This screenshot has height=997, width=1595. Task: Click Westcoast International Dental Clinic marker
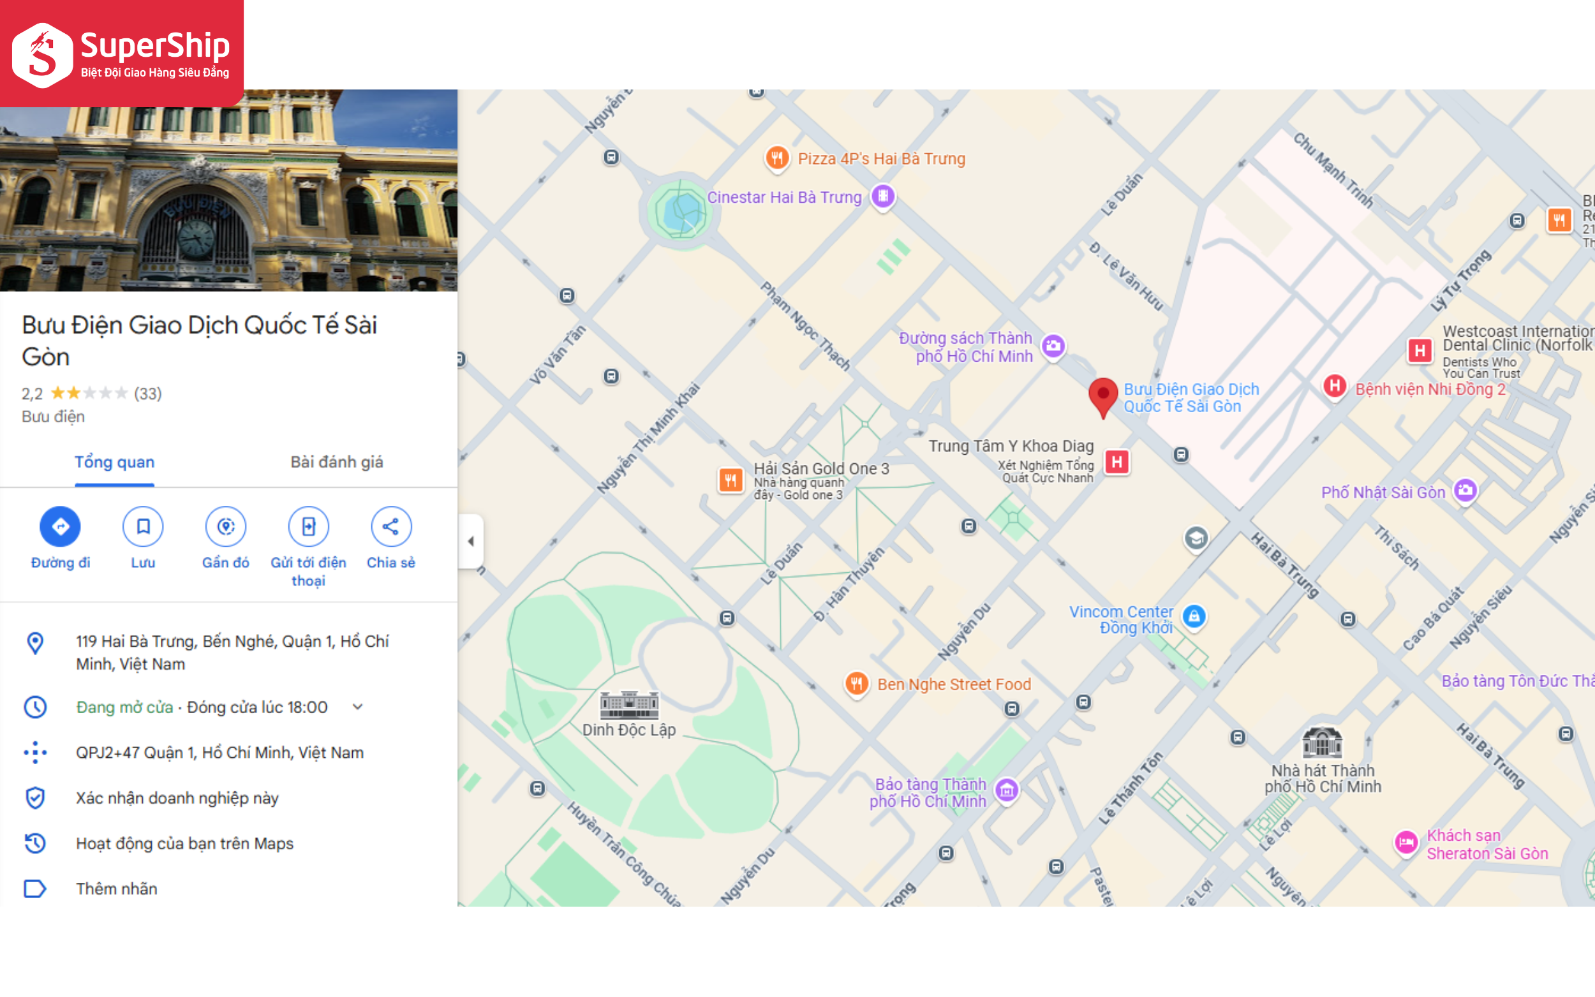coord(1420,350)
